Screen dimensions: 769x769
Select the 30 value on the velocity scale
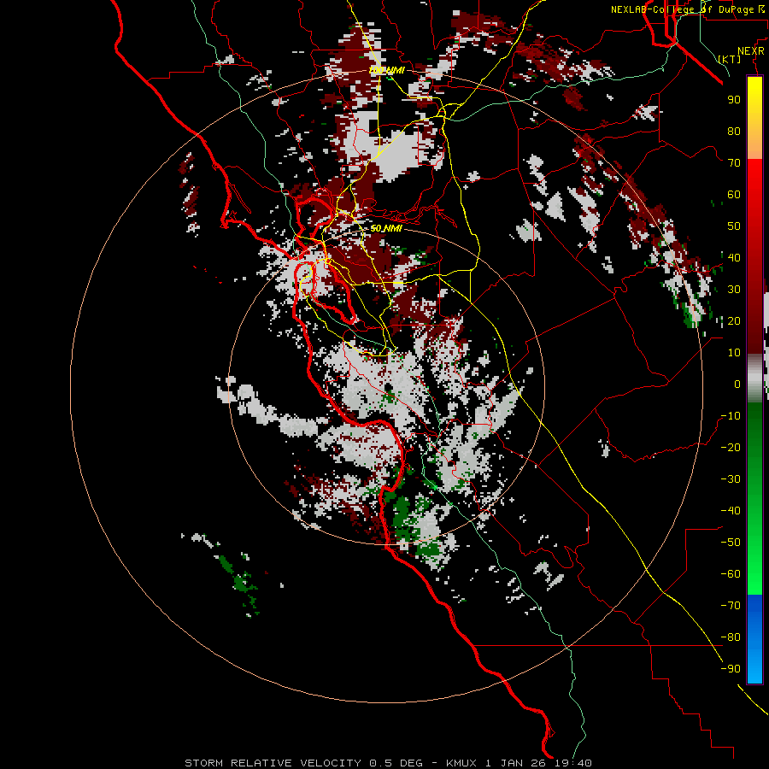(734, 290)
